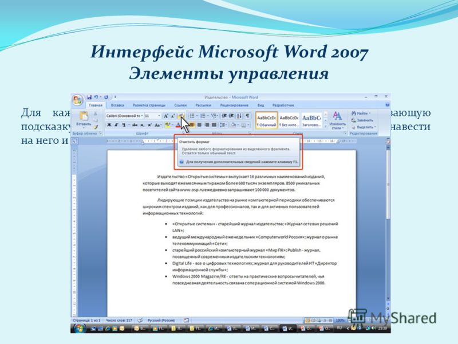
Task: Save document via Quick Access floppy icon
Action: pos(89,97)
